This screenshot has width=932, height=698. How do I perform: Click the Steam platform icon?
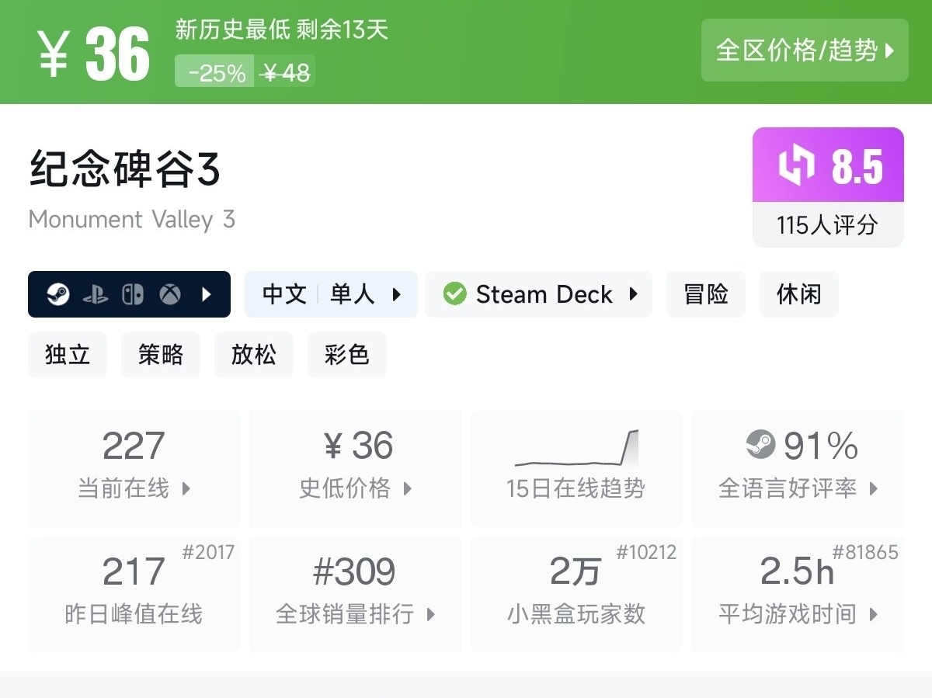(57, 294)
